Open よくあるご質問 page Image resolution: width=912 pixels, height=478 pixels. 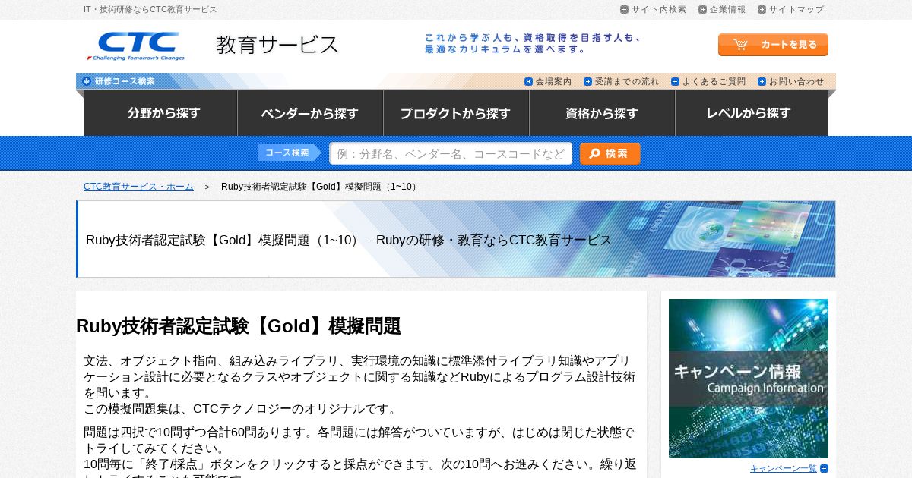(714, 81)
